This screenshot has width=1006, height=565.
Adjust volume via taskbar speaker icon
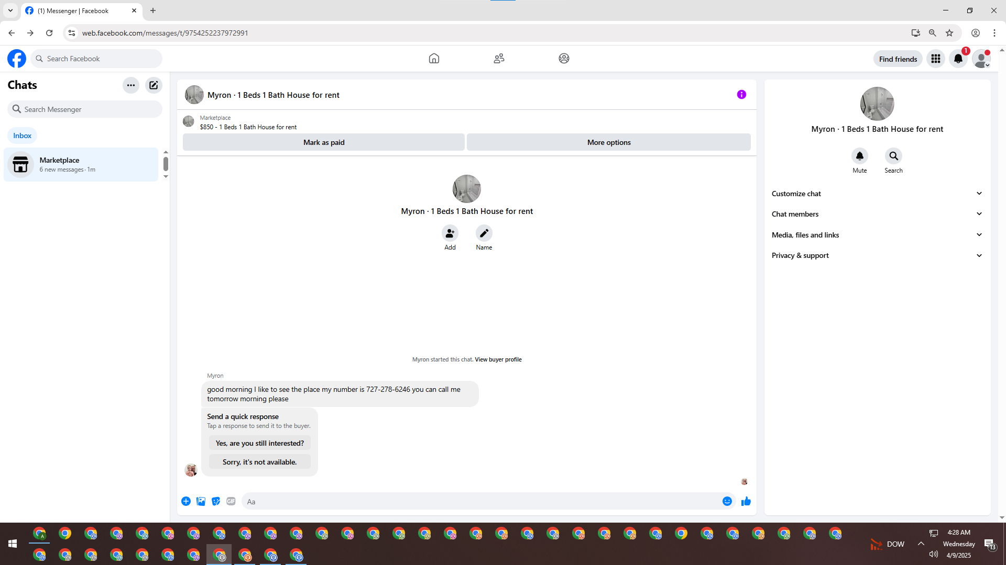tap(934, 555)
